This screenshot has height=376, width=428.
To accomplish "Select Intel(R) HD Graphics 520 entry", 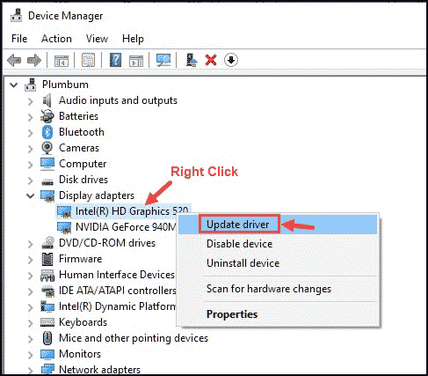I will coord(132,211).
